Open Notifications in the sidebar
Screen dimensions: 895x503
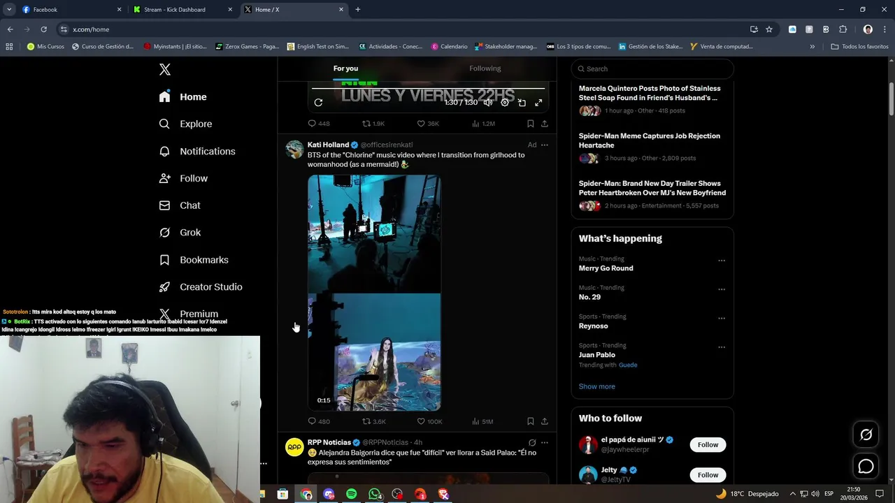[197, 151]
